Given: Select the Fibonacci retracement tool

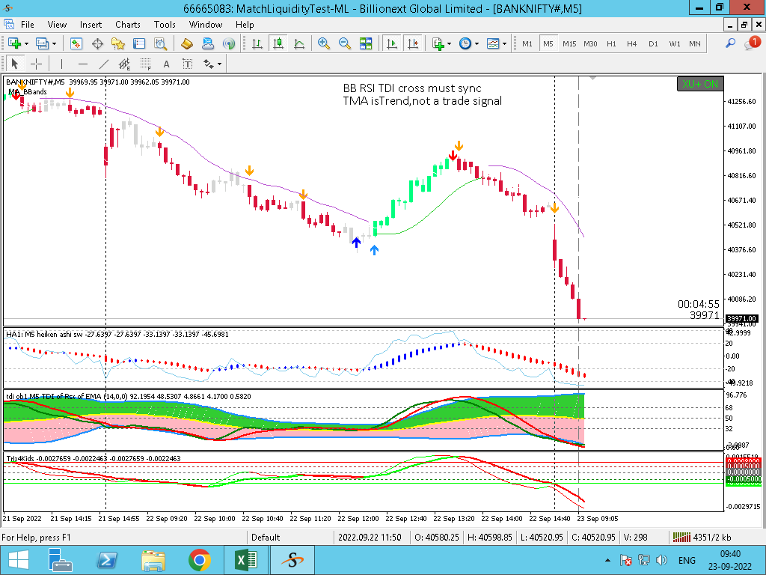Looking at the screenshot, I should pos(145,64).
